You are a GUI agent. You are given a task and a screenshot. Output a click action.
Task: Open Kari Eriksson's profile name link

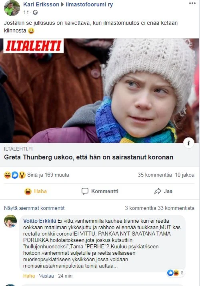(x=41, y=4)
